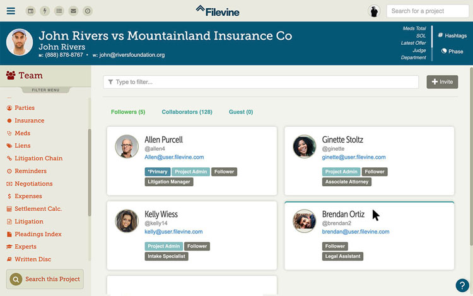The image size is (473, 296).
Task: Click the lightning bolt activity icon
Action: pyautogui.click(x=45, y=11)
